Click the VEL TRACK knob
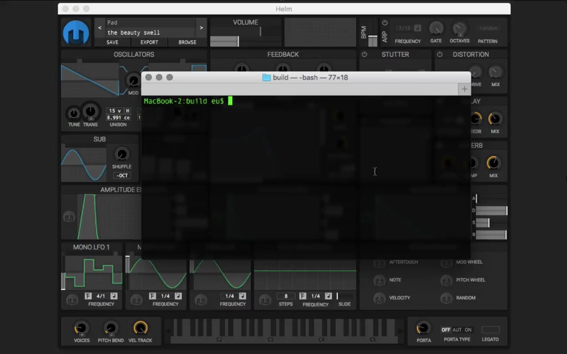This screenshot has width=567, height=354. click(140, 328)
